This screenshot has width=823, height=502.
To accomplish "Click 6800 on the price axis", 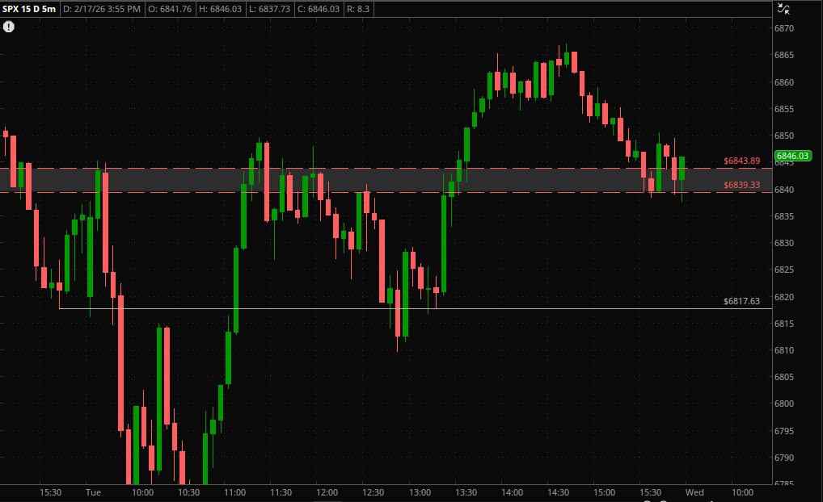I will click(784, 404).
